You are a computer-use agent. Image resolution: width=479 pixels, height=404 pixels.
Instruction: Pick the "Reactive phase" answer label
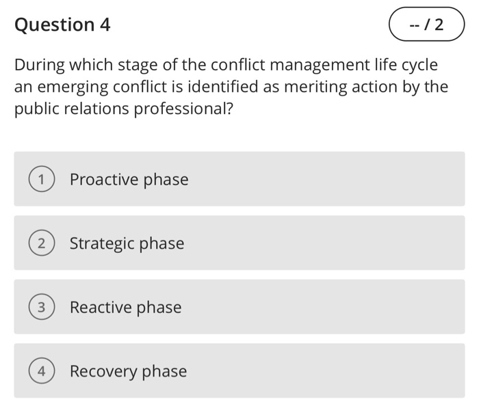125,308
